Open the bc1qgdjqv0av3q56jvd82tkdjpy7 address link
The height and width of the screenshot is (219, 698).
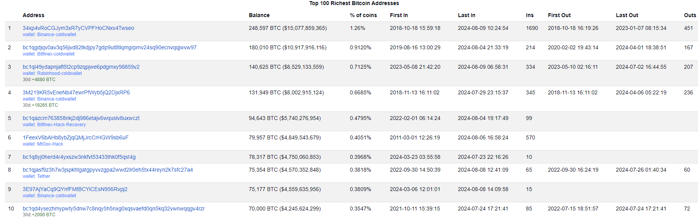(109, 47)
